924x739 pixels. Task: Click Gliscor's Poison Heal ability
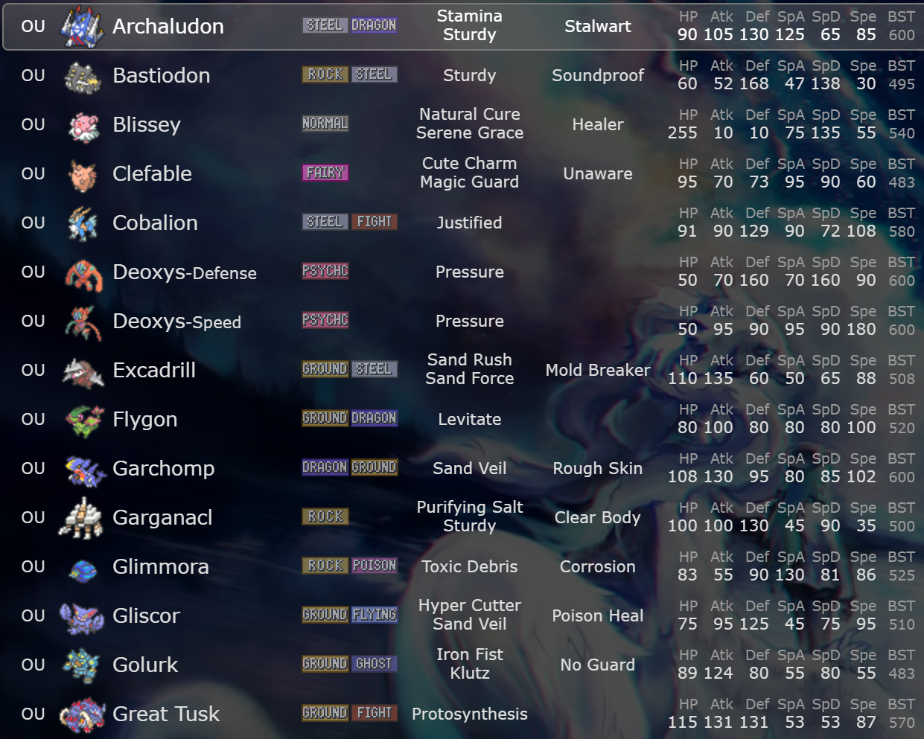click(598, 615)
